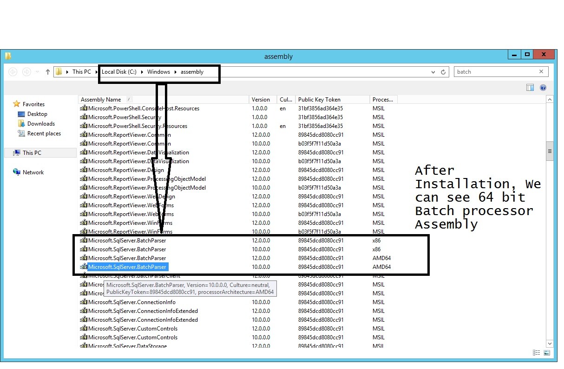This screenshot has width=564, height=369.
Task: Select BatchParser 12.0.0.0 x86 assembly
Action: click(127, 241)
